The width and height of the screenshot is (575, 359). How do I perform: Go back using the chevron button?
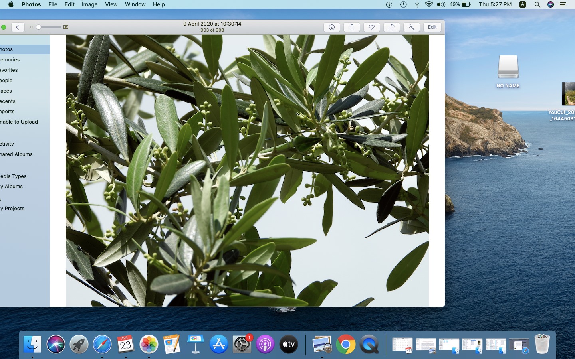pos(18,27)
